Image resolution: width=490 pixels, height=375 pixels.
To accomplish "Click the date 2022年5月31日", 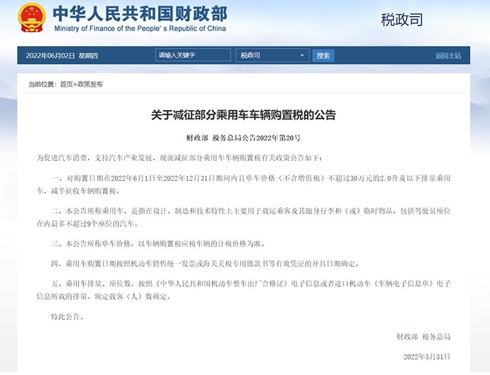I will 427,357.
